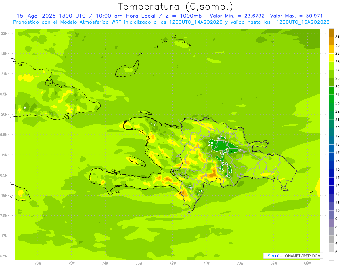Click the "SisTT - ONAMET/REP.DOM." credit label
Image resolution: width=345 pixels, height=267 pixels.
coord(293,256)
